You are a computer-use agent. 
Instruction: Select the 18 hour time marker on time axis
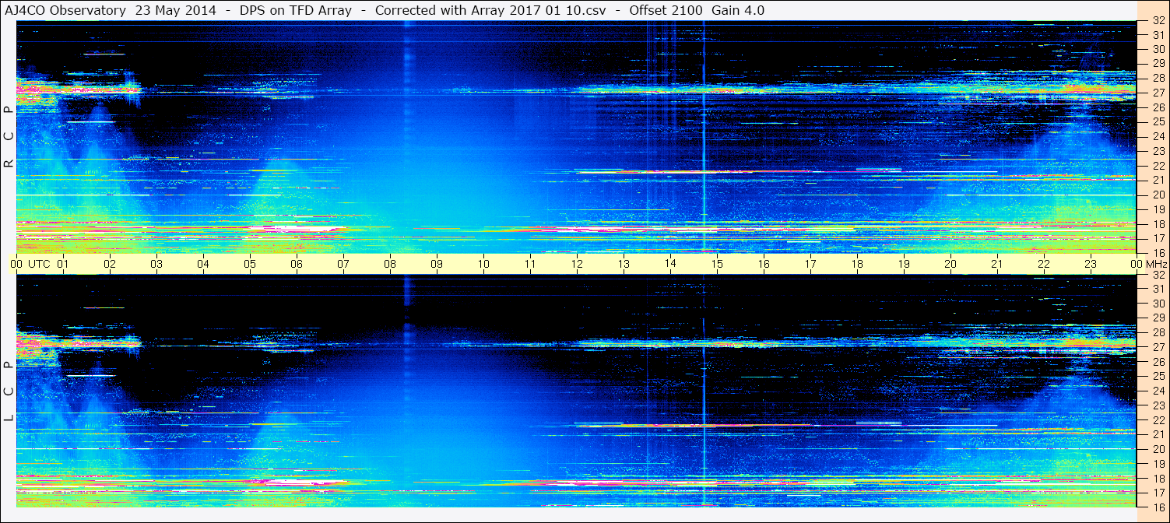click(x=857, y=264)
